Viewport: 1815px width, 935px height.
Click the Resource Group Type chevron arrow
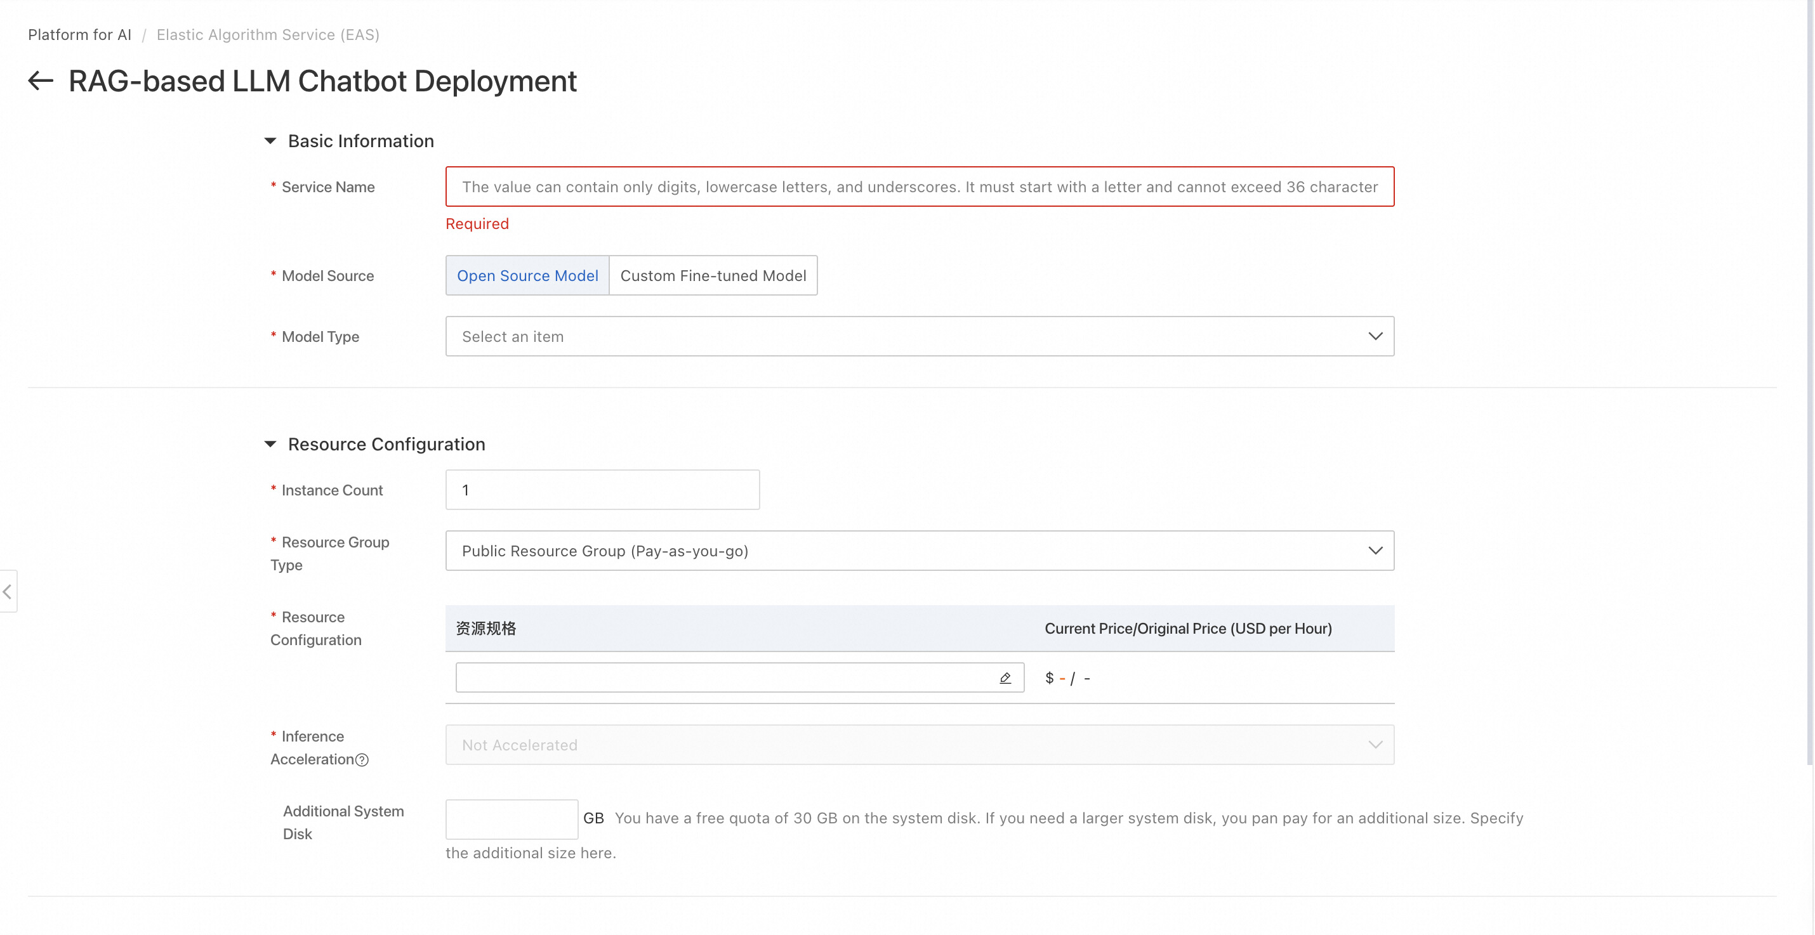(1375, 551)
